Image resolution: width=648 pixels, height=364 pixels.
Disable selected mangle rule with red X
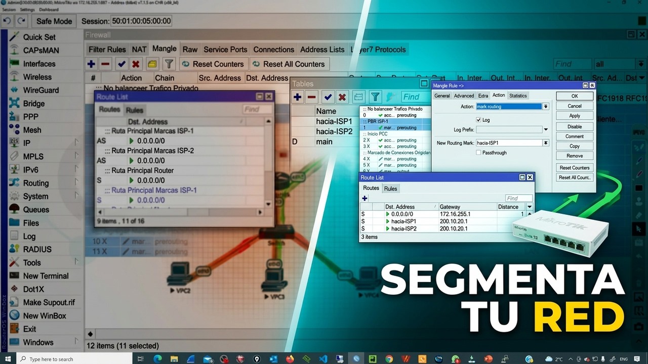pos(136,64)
